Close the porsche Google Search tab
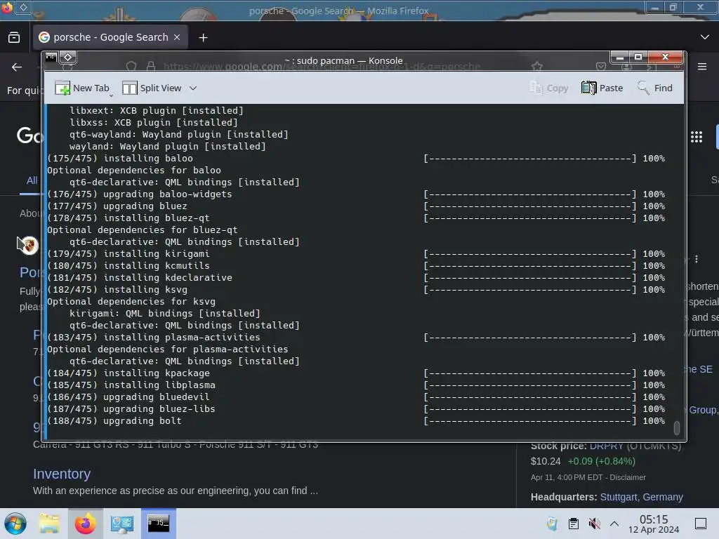 tap(177, 37)
